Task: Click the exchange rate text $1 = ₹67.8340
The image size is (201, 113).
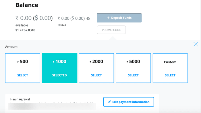Action: (25, 30)
